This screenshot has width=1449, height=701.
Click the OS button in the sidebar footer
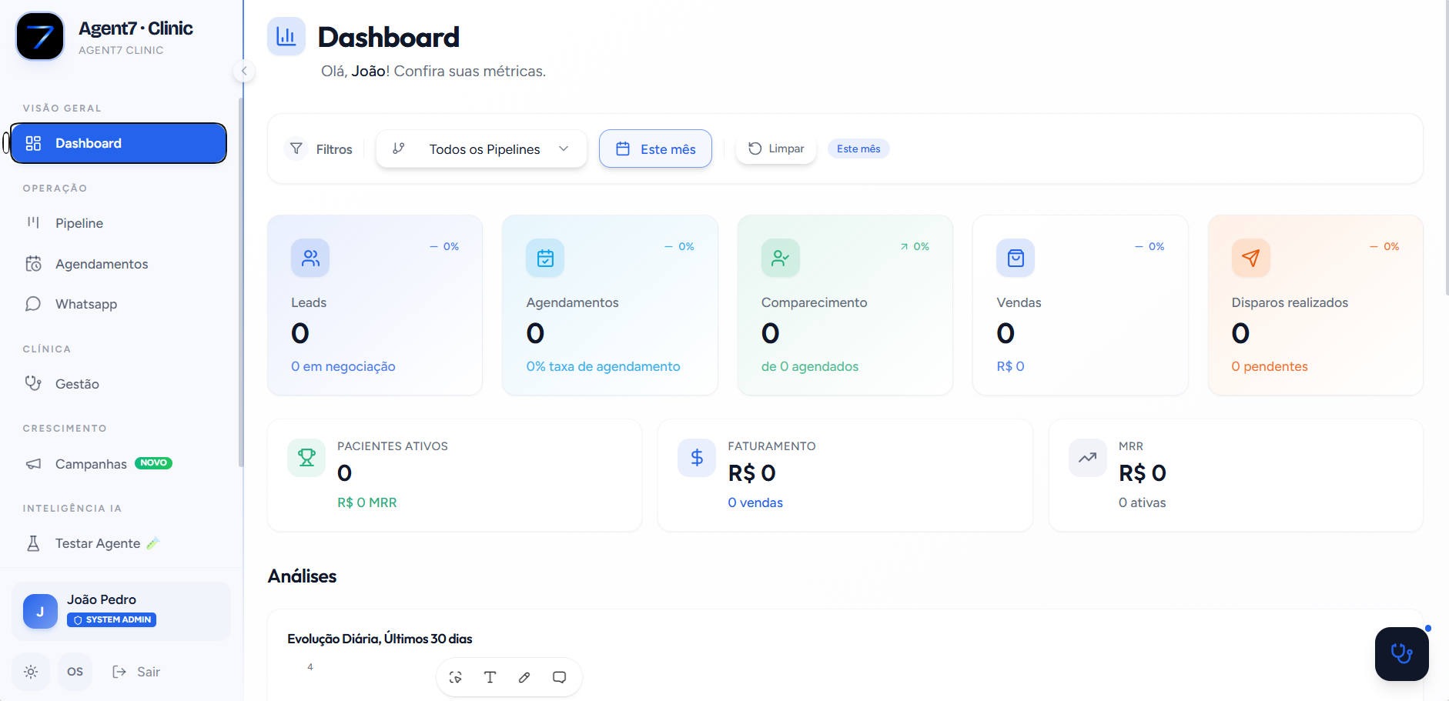[75, 672]
